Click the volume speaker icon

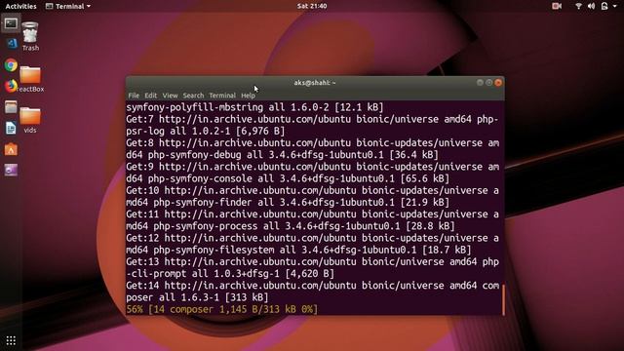(x=592, y=6)
